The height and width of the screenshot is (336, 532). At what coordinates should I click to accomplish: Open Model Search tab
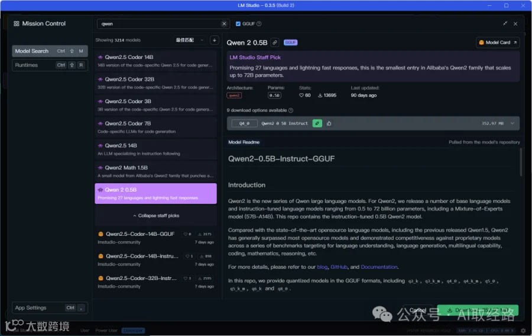click(x=50, y=51)
